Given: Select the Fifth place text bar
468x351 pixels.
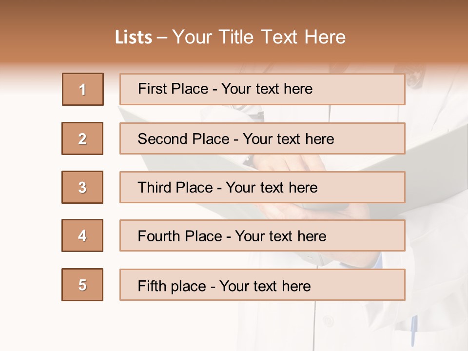Looking at the screenshot, I should coord(262,285).
